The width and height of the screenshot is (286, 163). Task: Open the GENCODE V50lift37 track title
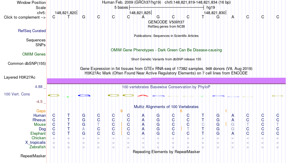click(x=166, y=22)
